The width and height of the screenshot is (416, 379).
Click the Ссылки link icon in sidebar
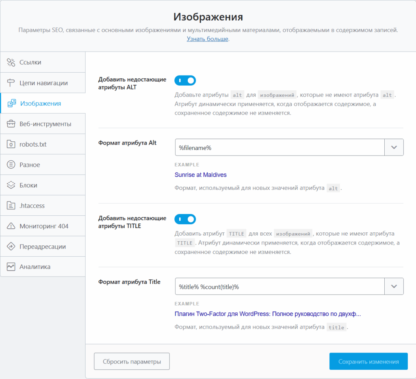pyautogui.click(x=11, y=62)
